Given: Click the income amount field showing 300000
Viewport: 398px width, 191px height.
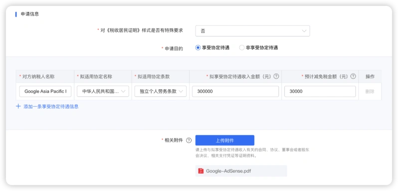Looking at the screenshot, I should point(235,92).
